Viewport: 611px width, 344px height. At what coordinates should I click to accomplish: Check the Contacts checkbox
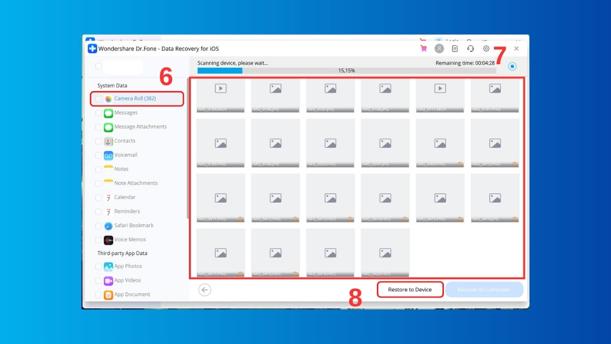(x=98, y=141)
